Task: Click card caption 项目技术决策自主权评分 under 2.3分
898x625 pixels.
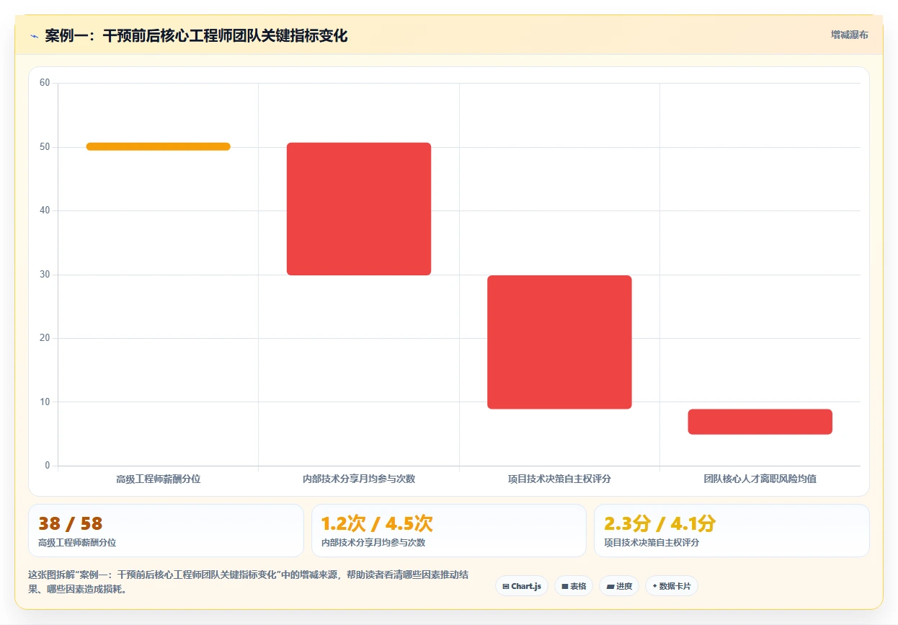Action: tap(652, 543)
